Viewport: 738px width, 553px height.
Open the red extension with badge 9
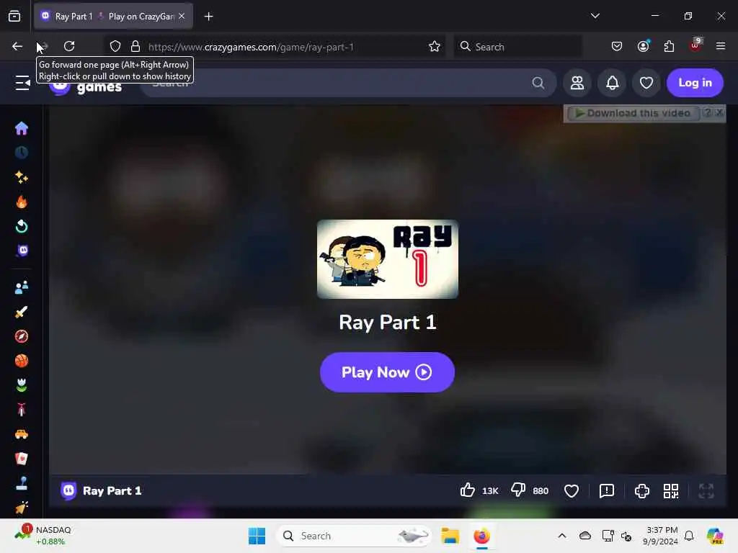(695, 45)
